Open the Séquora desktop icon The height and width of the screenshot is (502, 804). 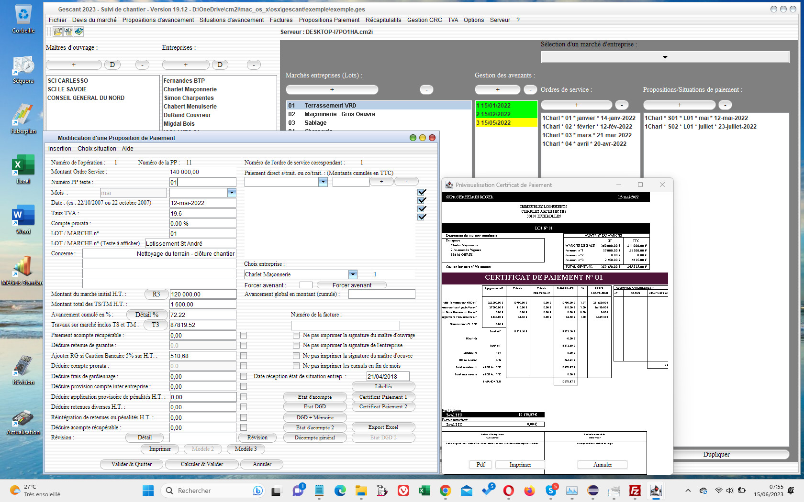click(x=23, y=70)
